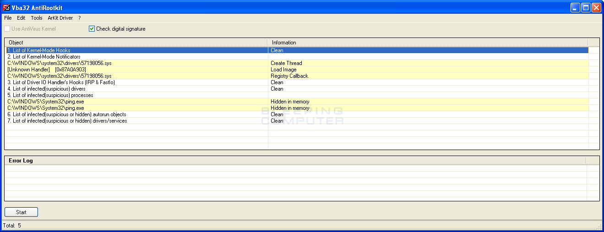Select the [Unknown Handler] [0x87A0A903] row
The width and height of the screenshot is (604, 232).
coord(297,70)
